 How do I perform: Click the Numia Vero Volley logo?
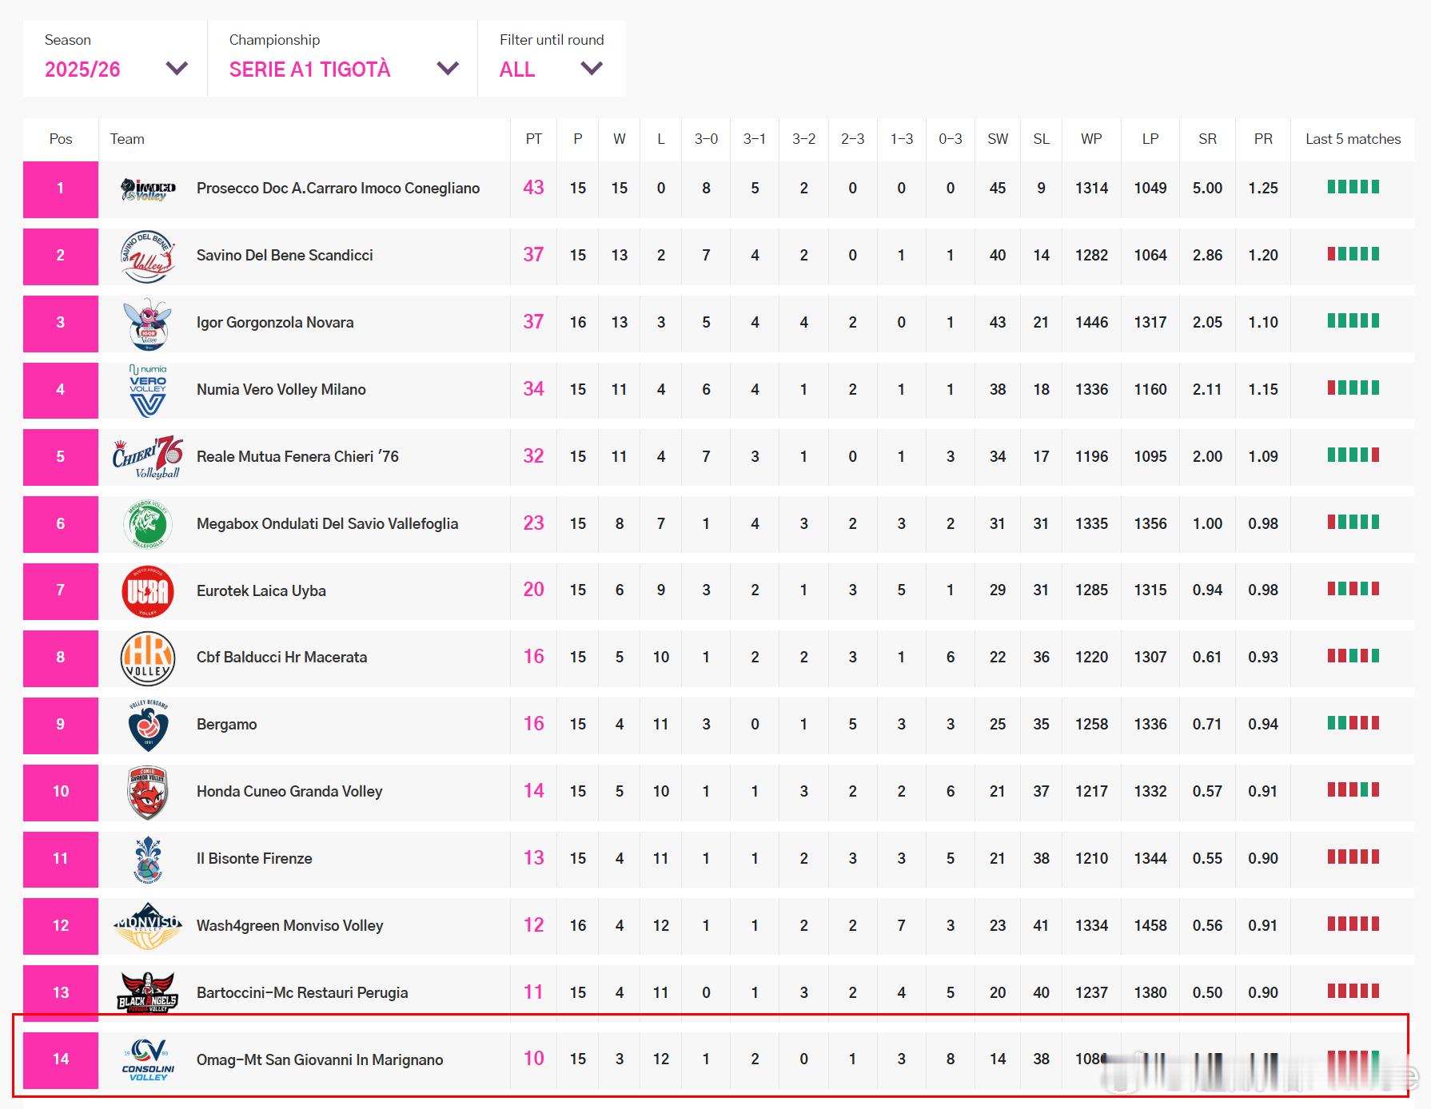pos(148,391)
